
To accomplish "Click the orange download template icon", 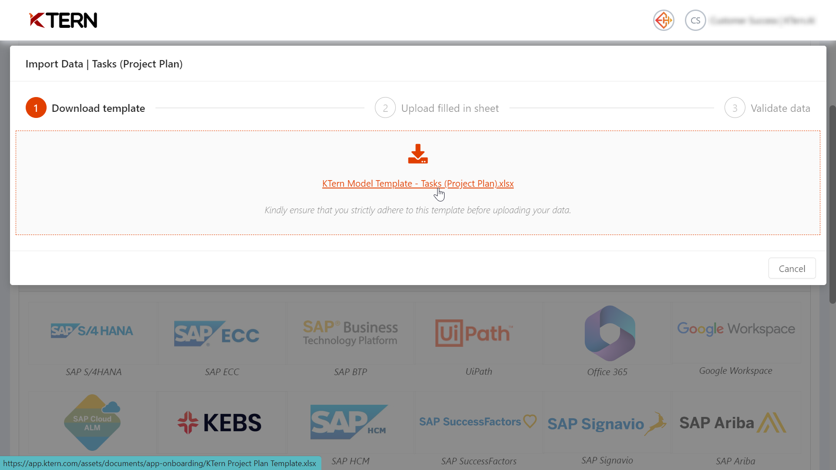I will coord(418,154).
